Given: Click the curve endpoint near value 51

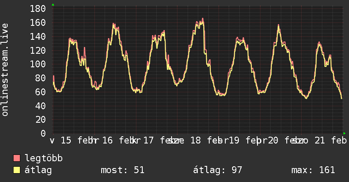Looking at the screenshot, I should tap(342, 98).
